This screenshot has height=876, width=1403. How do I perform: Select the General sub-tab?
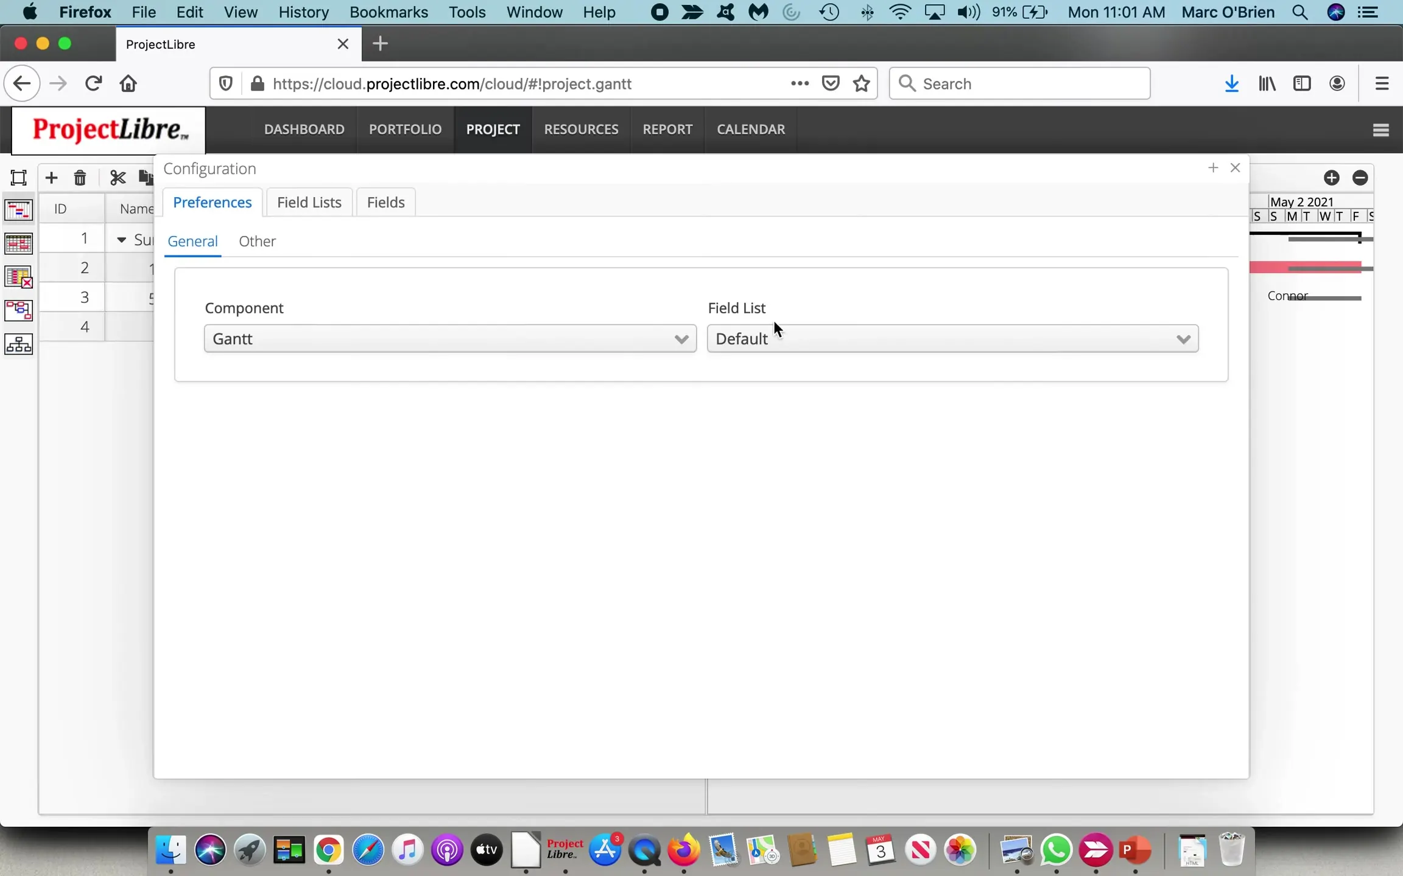[x=192, y=242]
